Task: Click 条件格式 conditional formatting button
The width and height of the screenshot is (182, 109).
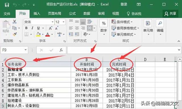Action: [x=122, y=22]
